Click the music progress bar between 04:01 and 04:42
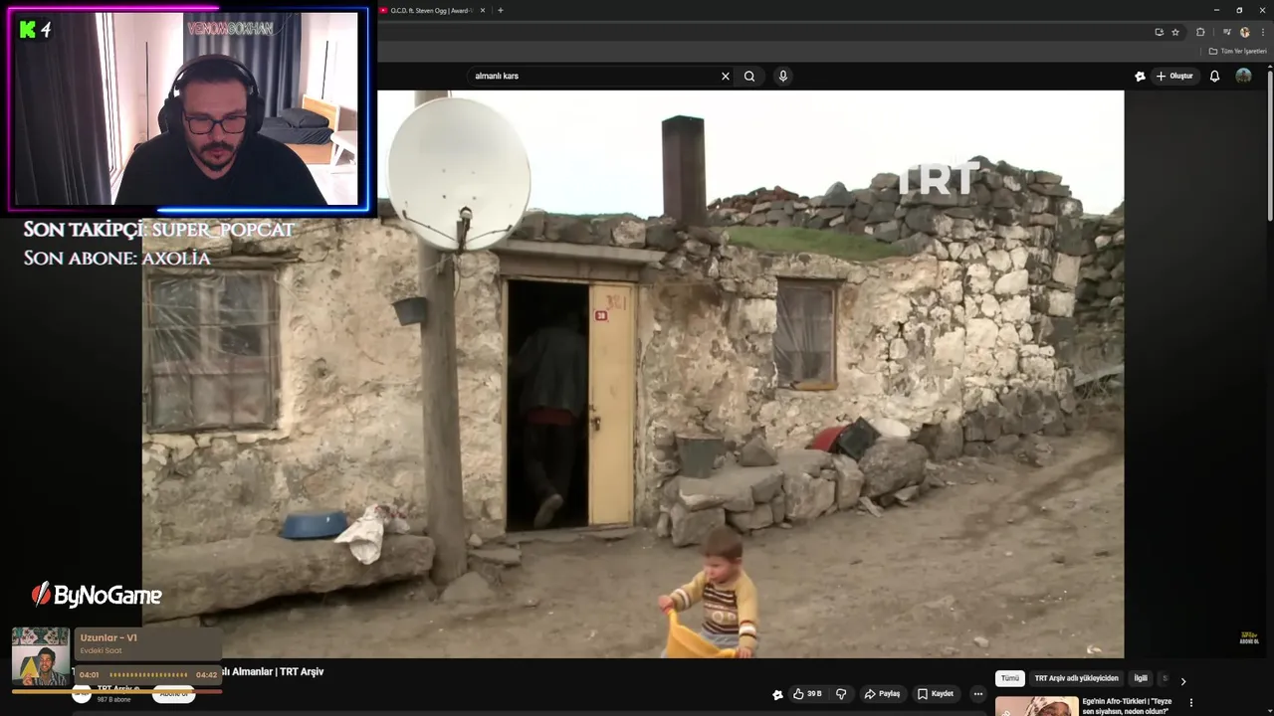 coord(147,675)
